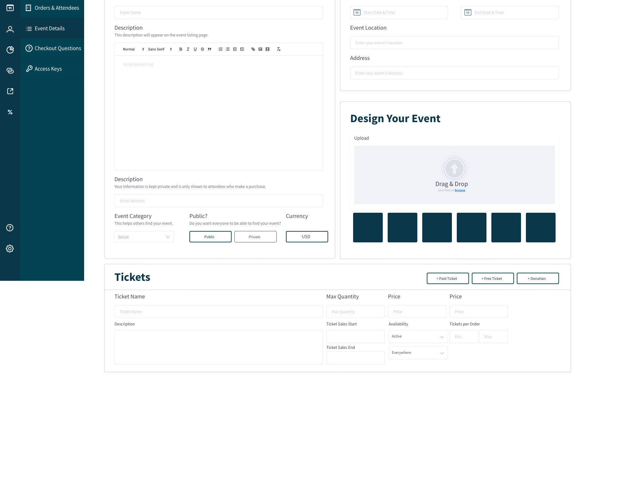Add a Paid Ticket
The width and height of the screenshot is (626, 489).
(448, 278)
